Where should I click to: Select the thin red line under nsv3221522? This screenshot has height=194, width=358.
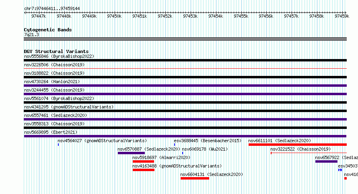(x=309, y=153)
